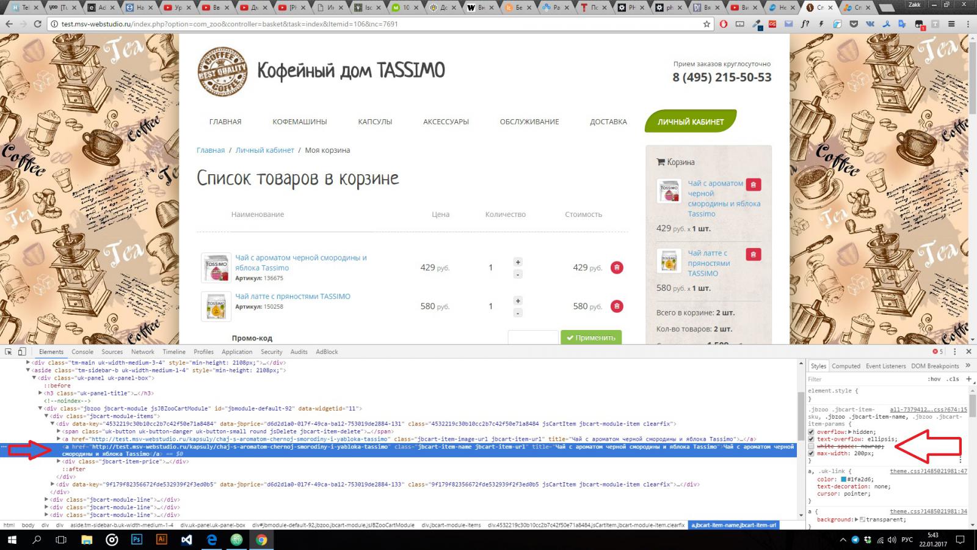
Task: Reload the page using the refresh icon
Action: [38, 24]
